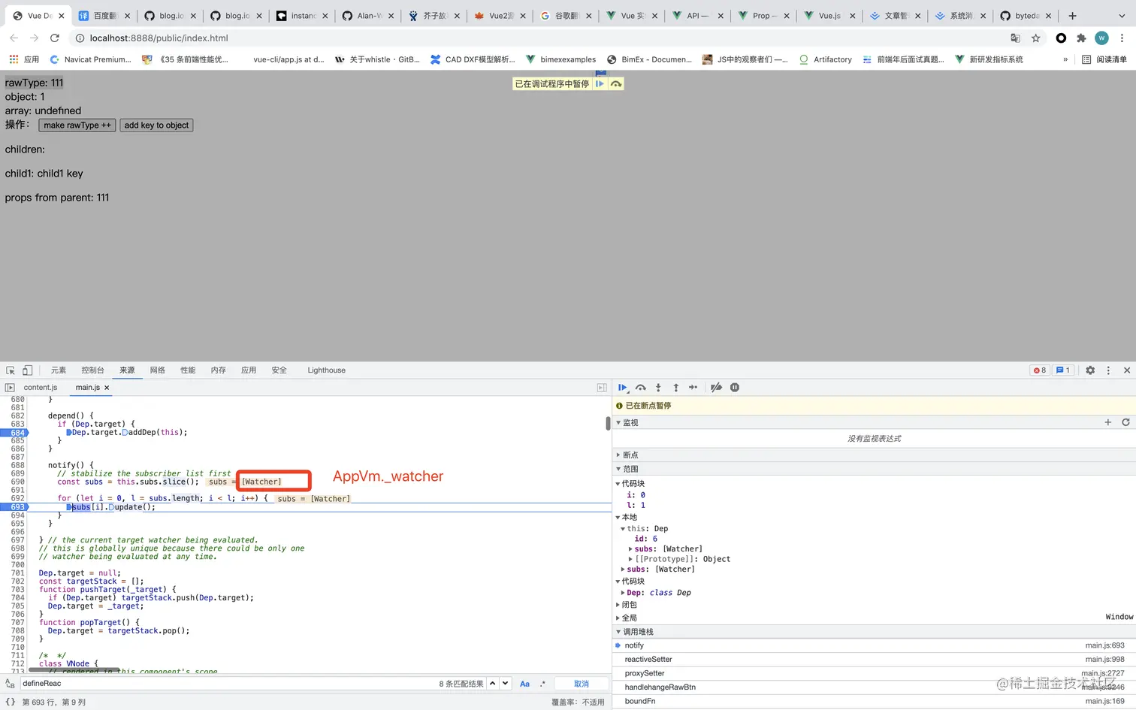Toggle breakpoint on line 684
Screen dimensions: 1136x710
click(x=18, y=433)
